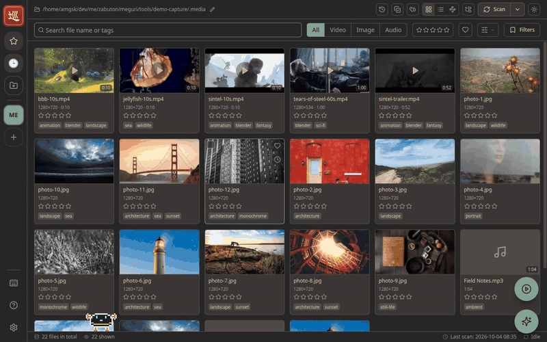Select the Video filter tab
547x342 pixels.
coord(338,30)
